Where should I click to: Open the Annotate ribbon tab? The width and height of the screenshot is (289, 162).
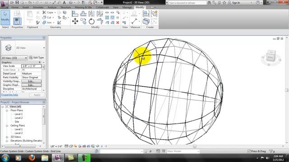pyautogui.click(x=38, y=7)
